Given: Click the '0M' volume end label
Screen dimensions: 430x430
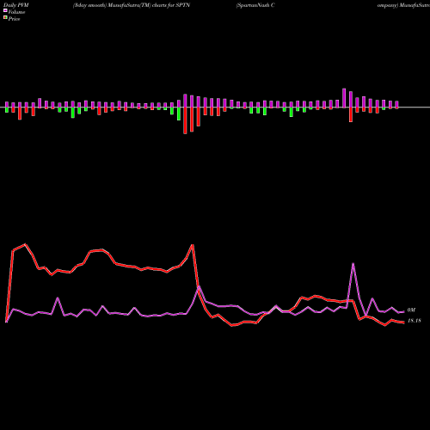Looking at the screenshot, I should (411, 310).
